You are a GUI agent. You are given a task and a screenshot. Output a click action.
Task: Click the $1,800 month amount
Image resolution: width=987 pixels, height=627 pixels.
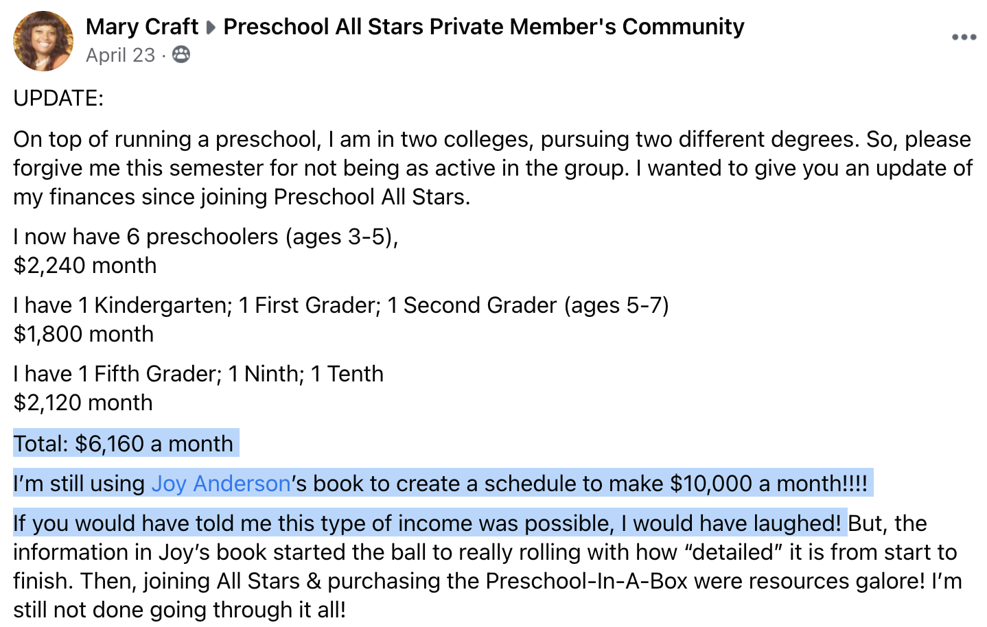point(84,334)
